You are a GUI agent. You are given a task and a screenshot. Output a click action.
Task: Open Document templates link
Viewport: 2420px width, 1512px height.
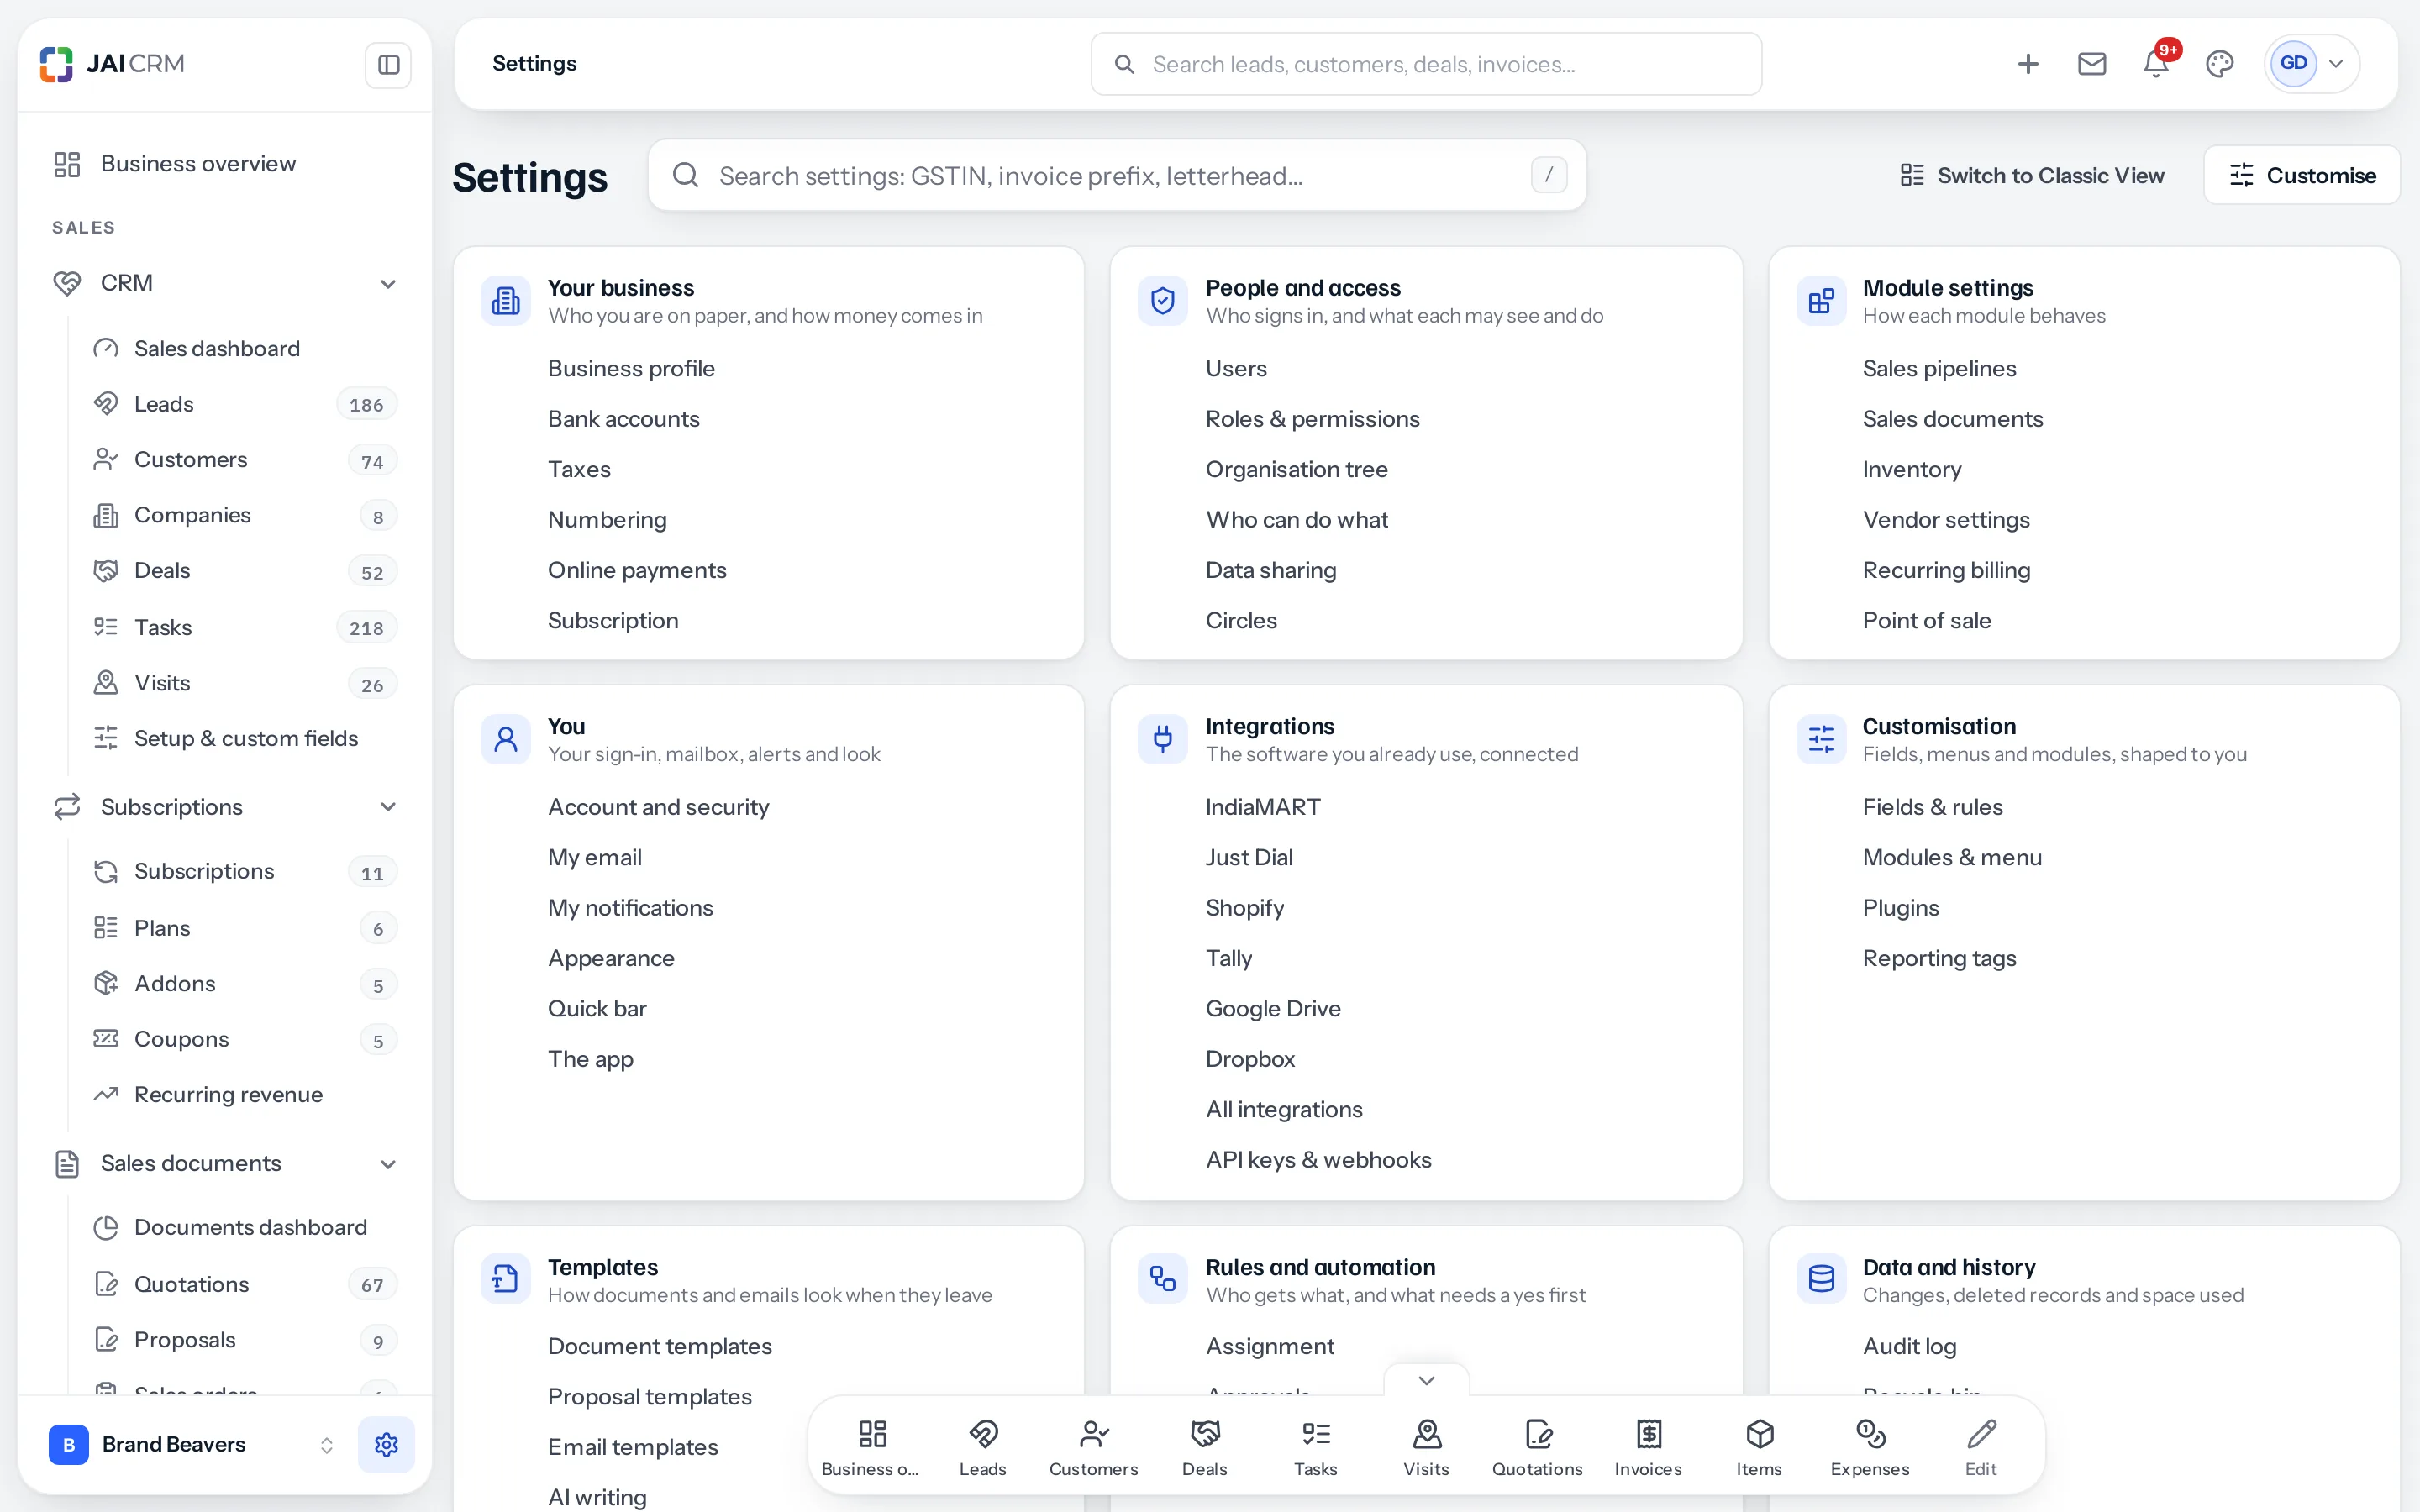pyautogui.click(x=660, y=1346)
